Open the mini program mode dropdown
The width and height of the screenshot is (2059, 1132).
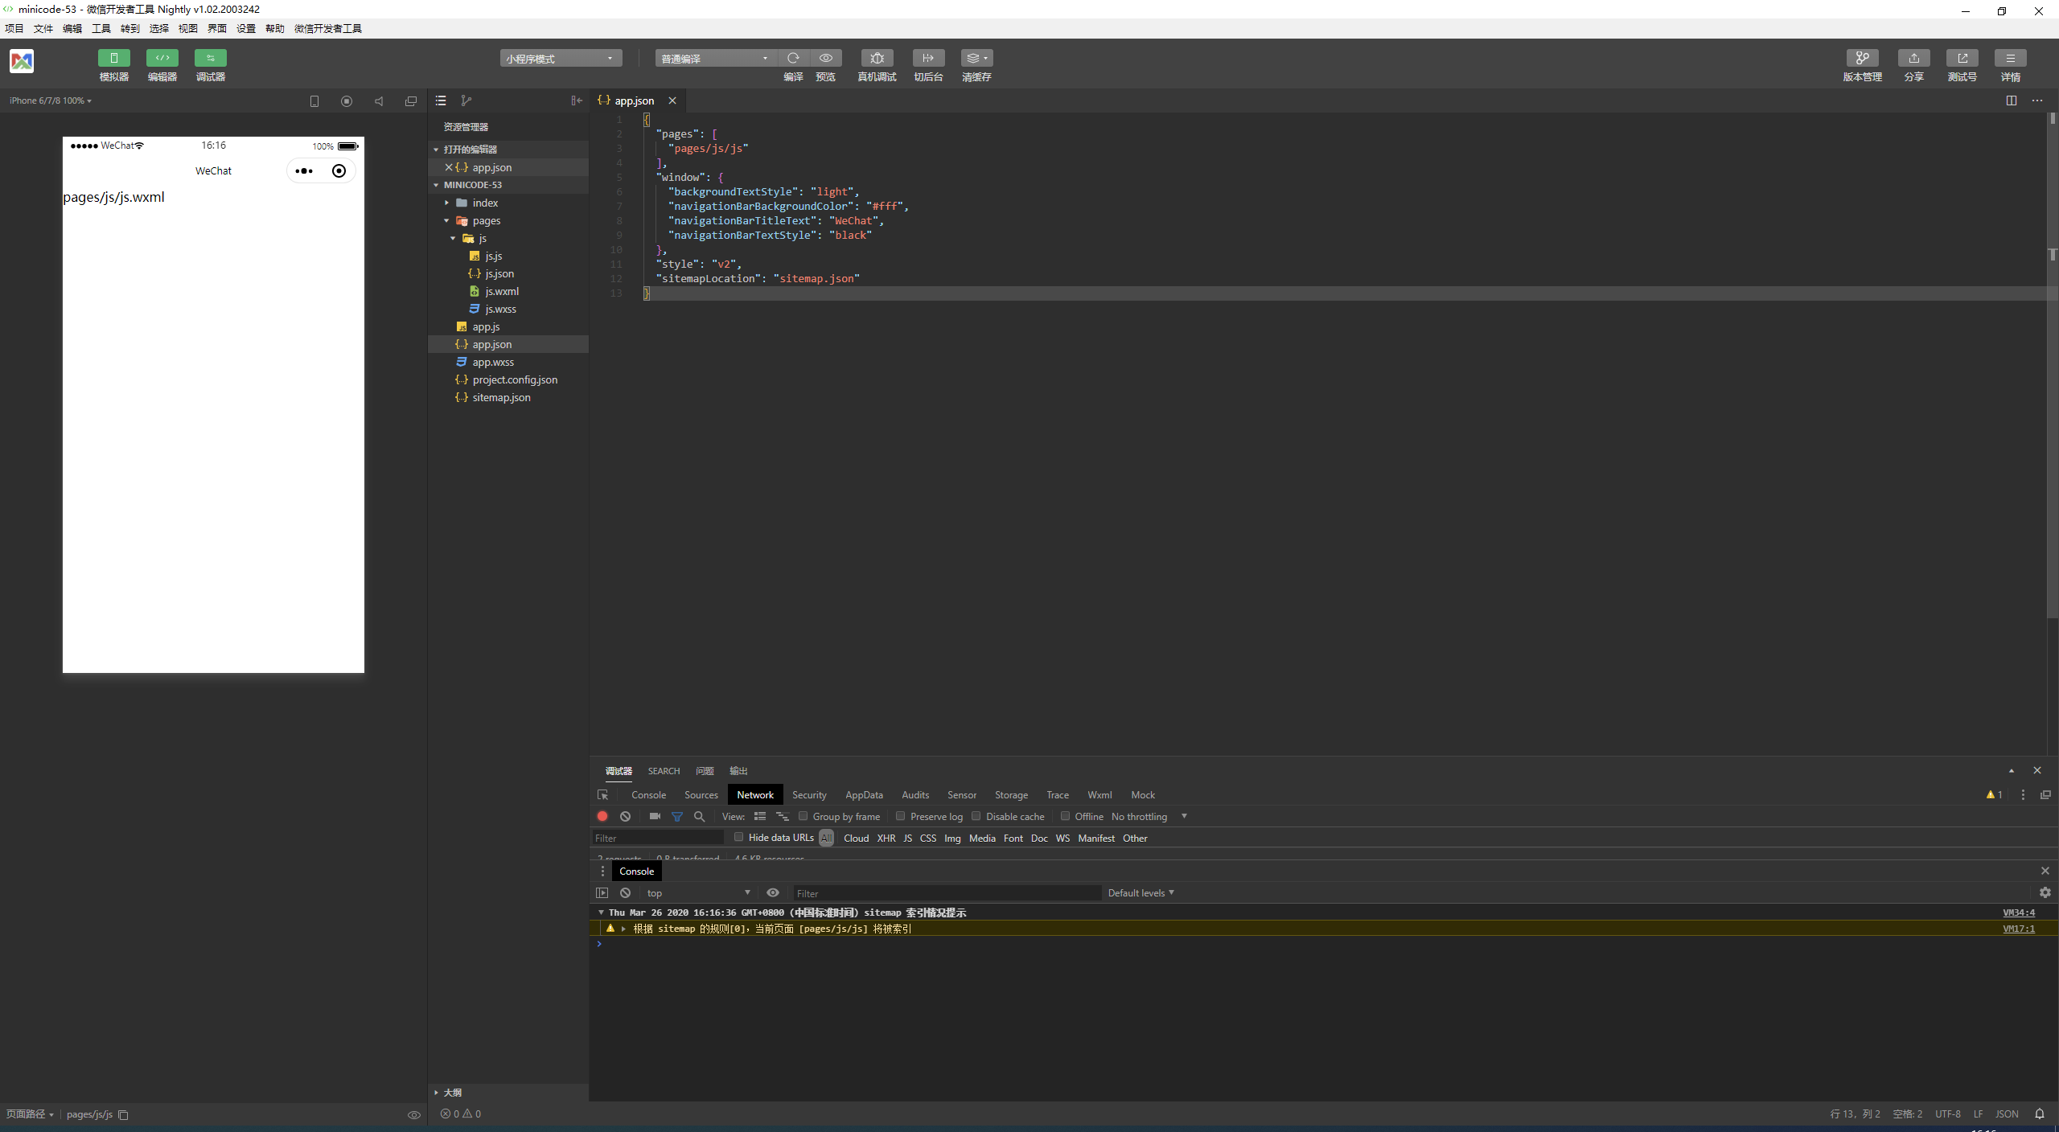click(x=561, y=59)
